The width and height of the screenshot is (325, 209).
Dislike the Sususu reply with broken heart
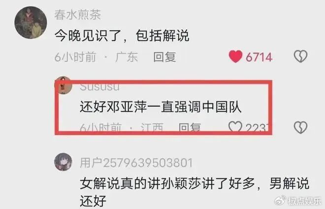tap(300, 127)
